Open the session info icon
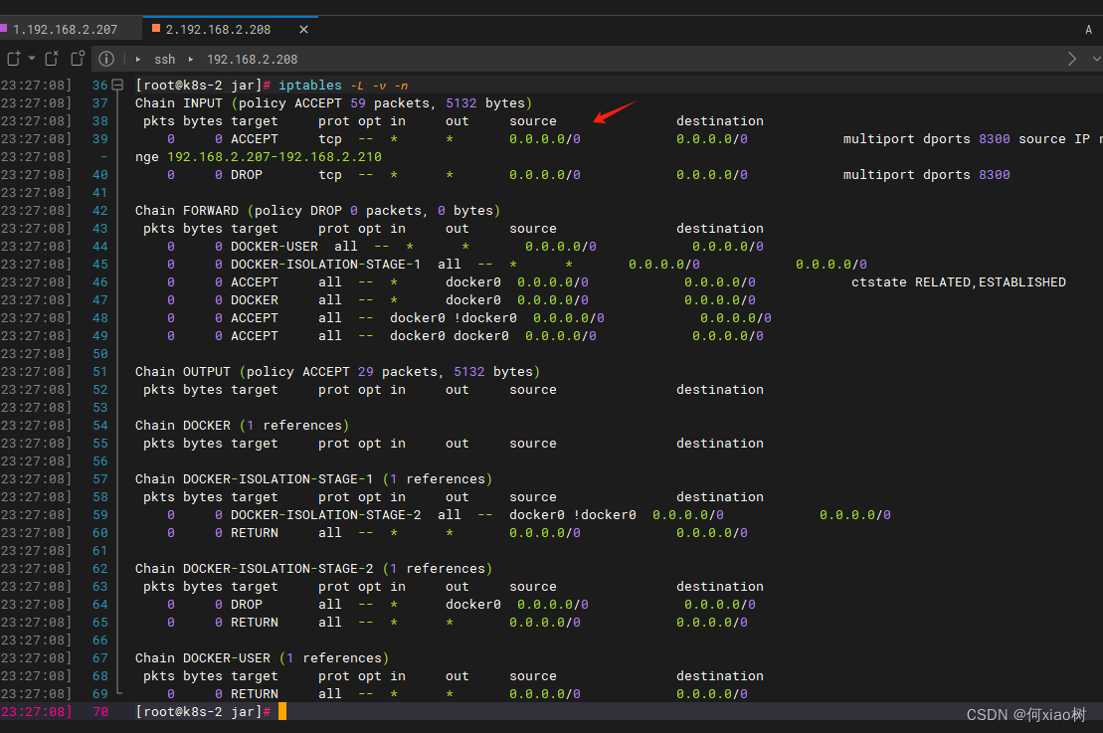This screenshot has width=1103, height=733. point(106,59)
